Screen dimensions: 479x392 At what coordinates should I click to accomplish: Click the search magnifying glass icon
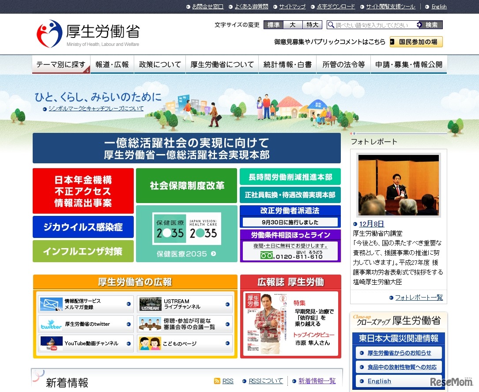coord(331,25)
